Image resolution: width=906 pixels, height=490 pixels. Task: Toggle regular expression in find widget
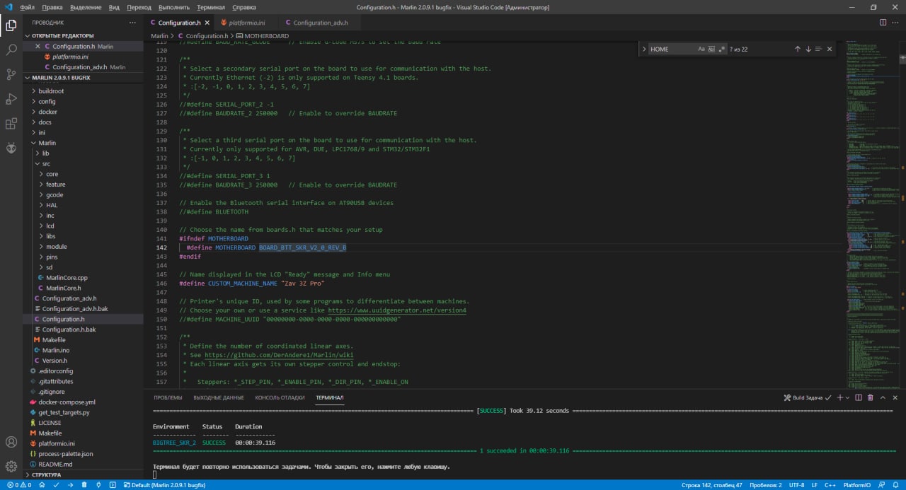pos(722,49)
